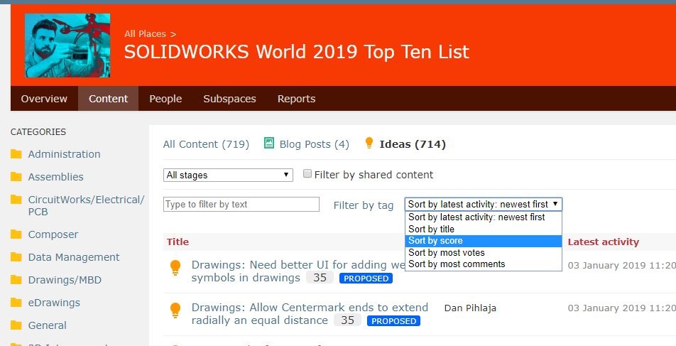
Task: Open the Assemblies category
Action: (55, 176)
